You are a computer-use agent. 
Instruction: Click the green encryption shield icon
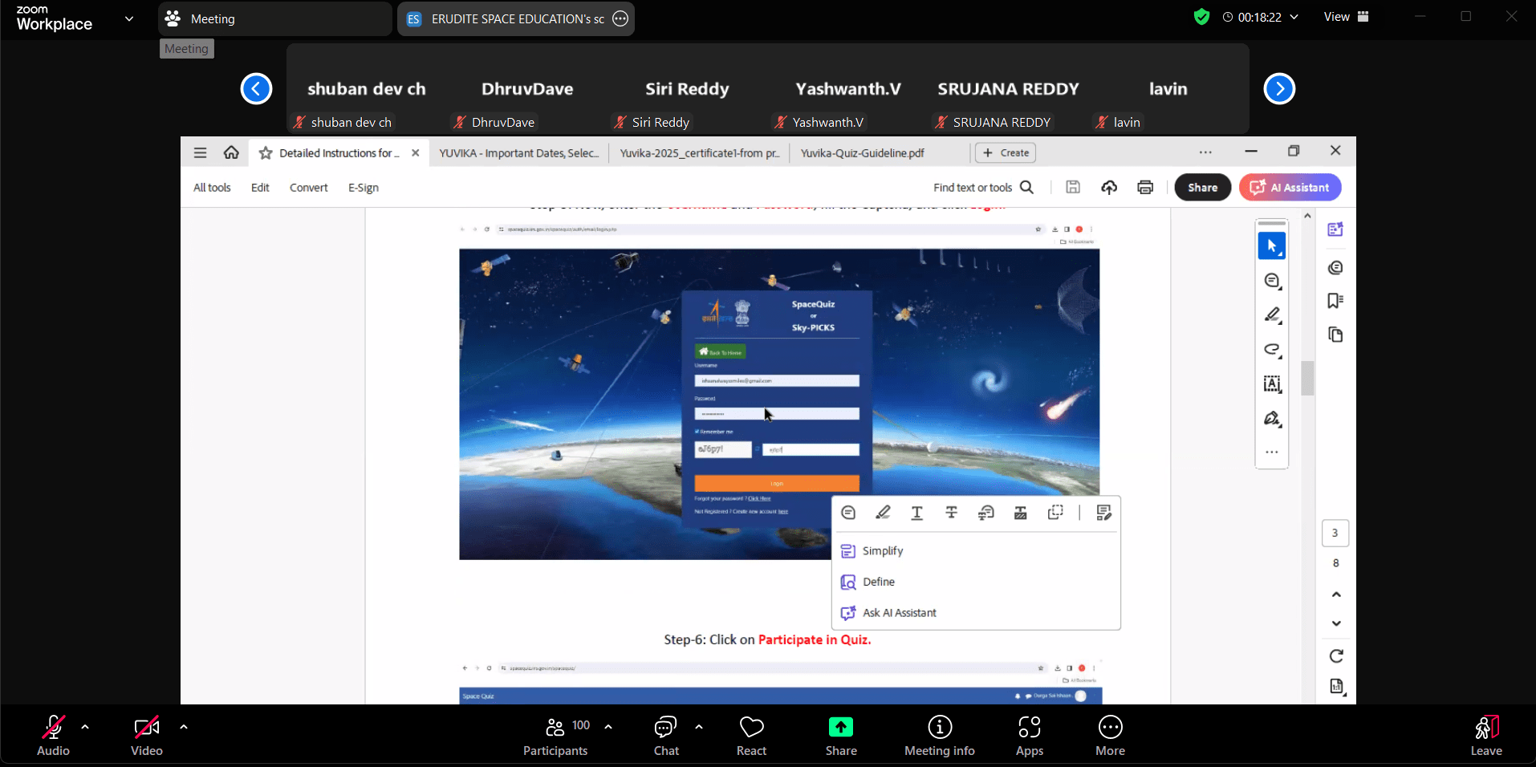pyautogui.click(x=1201, y=17)
